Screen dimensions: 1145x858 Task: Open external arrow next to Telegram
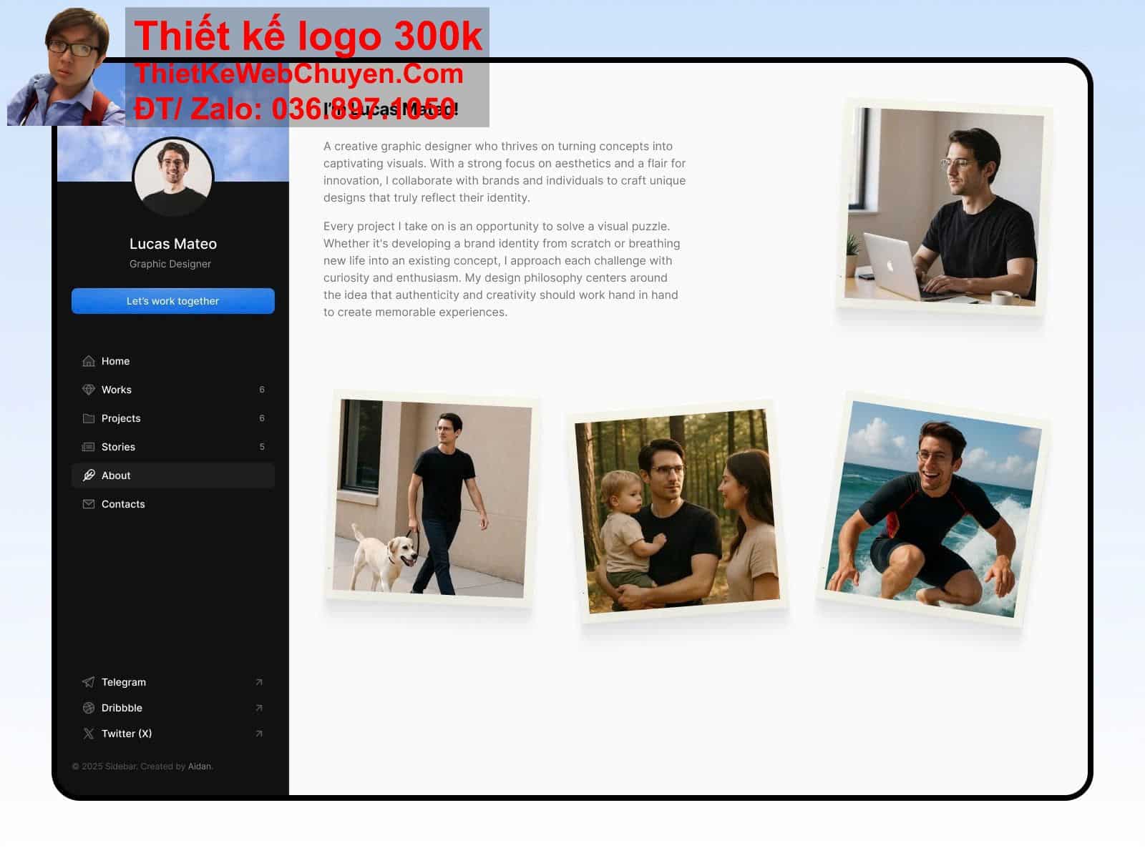[259, 682]
